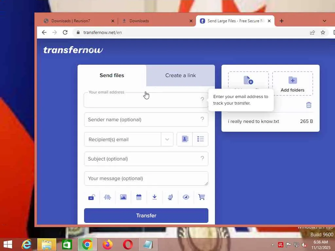Reload the page with refresh icon
This screenshot has height=251, width=335.
pos(65,32)
